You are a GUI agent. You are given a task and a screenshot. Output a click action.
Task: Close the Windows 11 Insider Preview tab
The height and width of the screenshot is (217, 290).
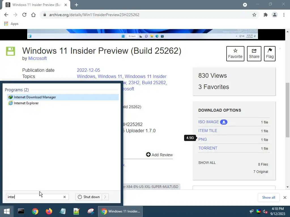coord(66,5)
